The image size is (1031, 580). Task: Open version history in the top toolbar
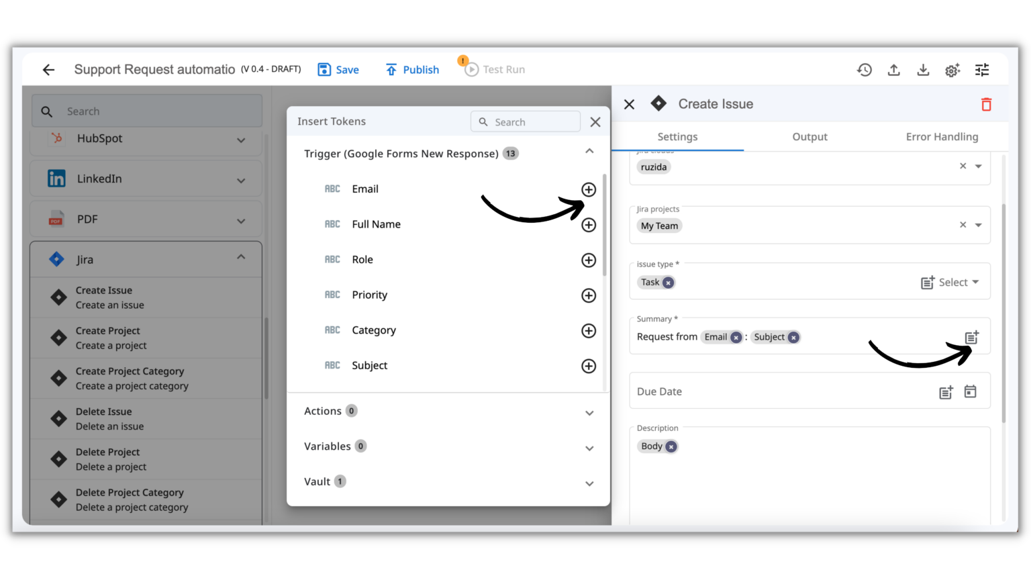pos(865,69)
